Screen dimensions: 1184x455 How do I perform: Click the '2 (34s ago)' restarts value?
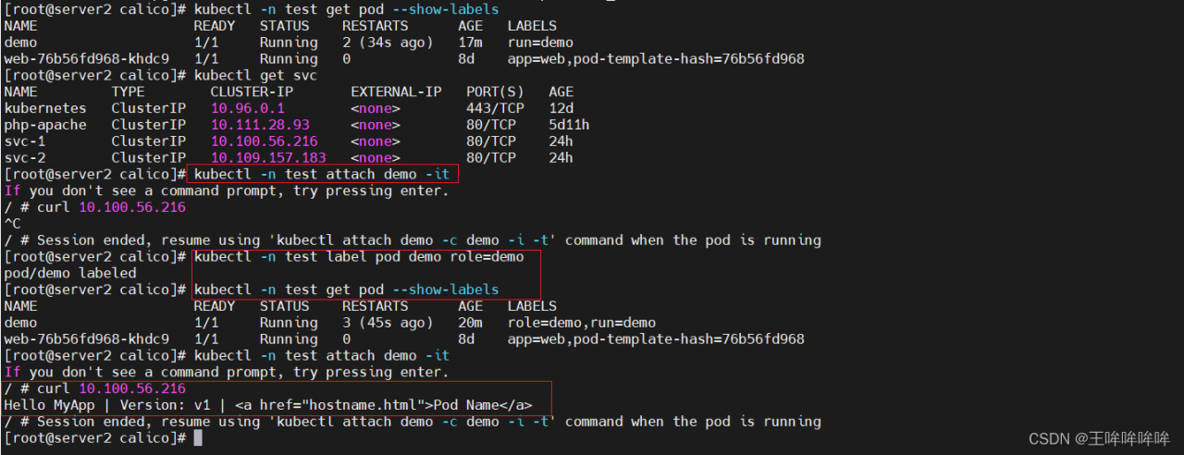point(387,43)
